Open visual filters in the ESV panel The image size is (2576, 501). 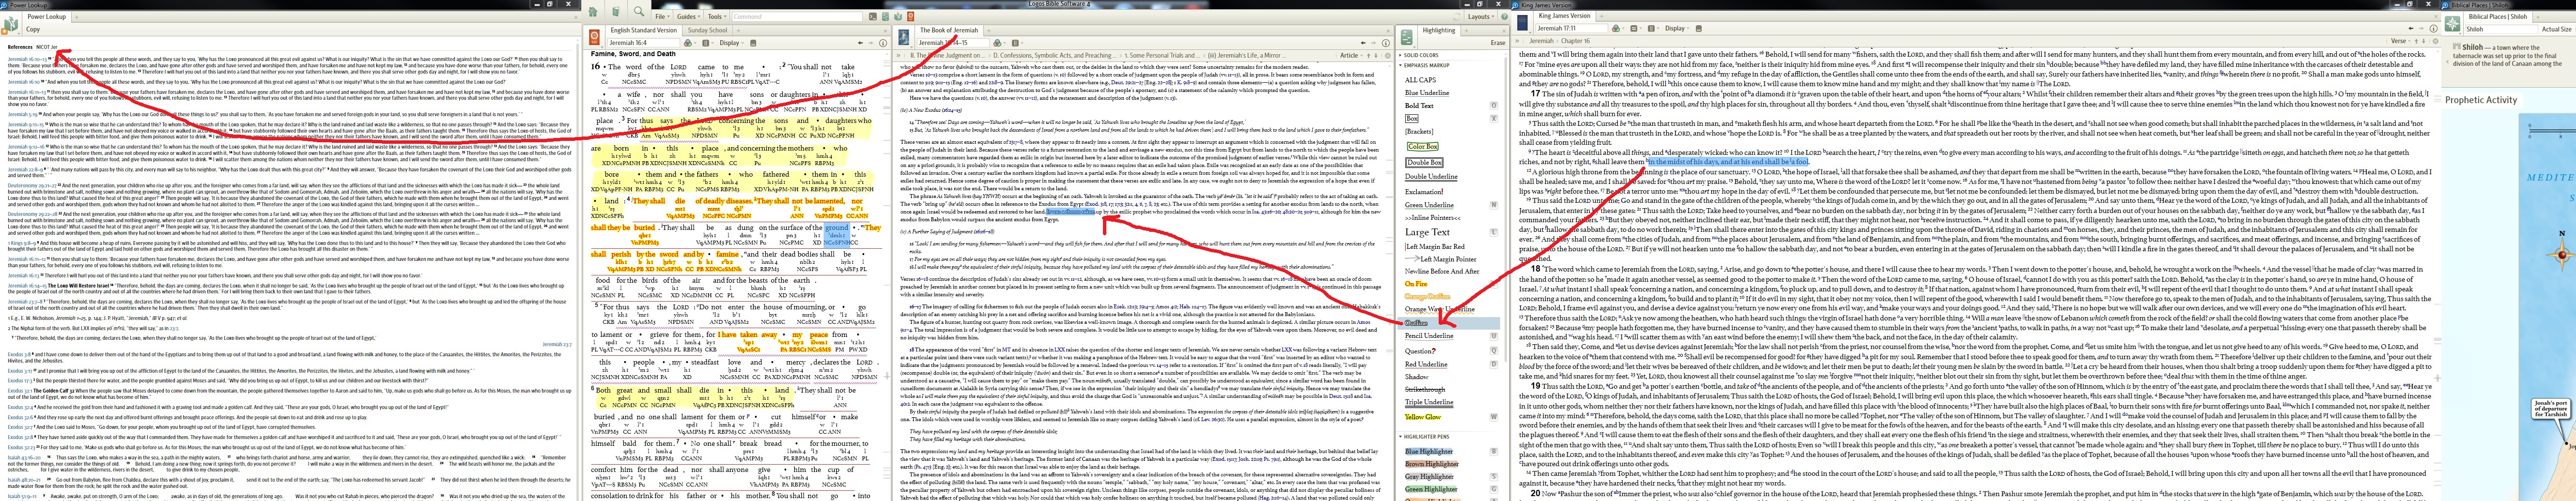688,43
